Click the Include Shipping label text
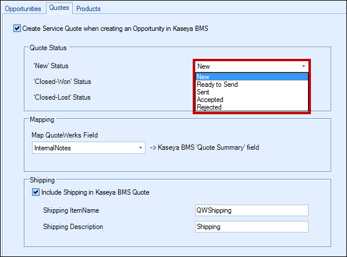The height and width of the screenshot is (257, 347). point(95,192)
